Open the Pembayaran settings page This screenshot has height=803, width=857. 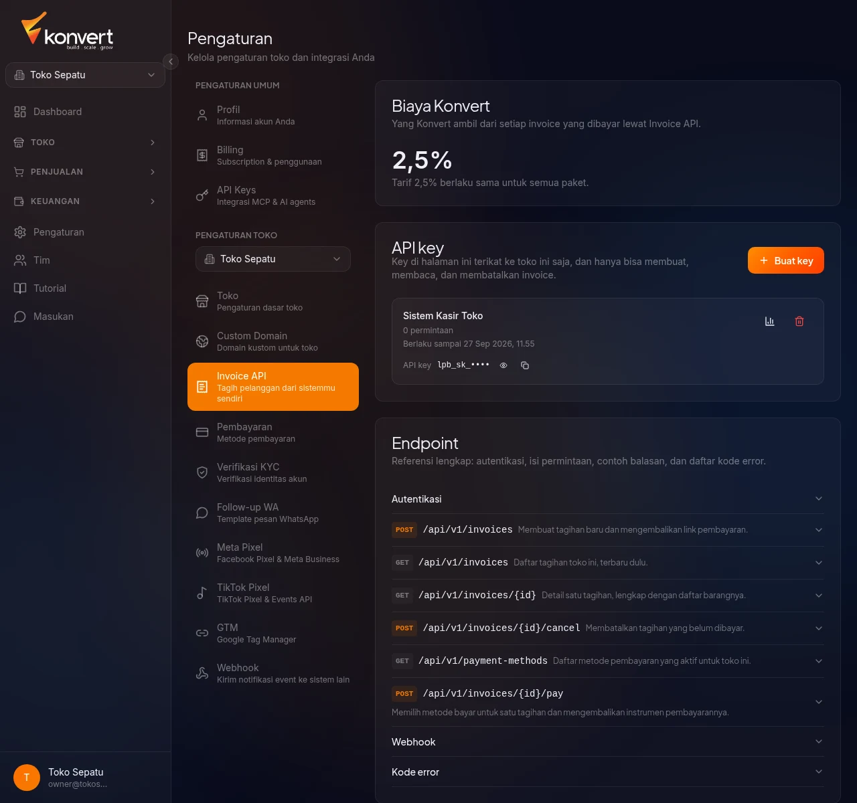[273, 432]
